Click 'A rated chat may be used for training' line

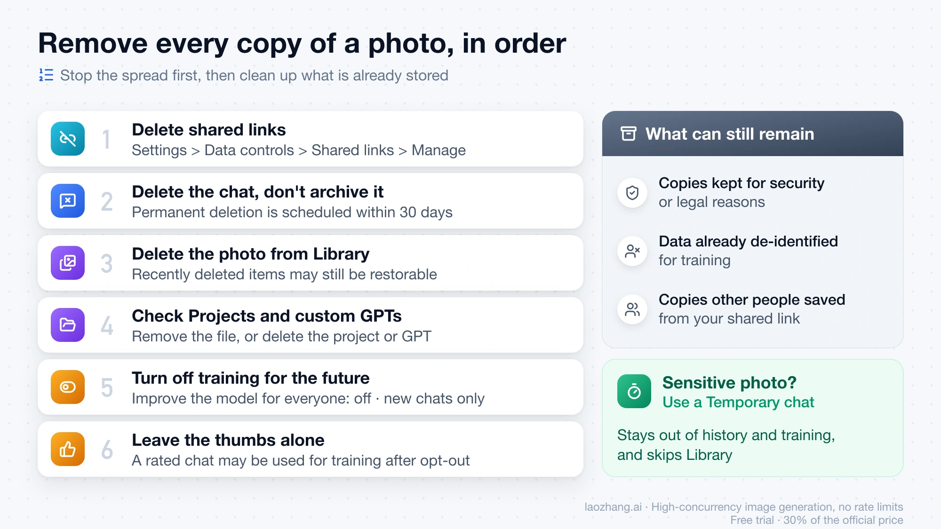301,461
